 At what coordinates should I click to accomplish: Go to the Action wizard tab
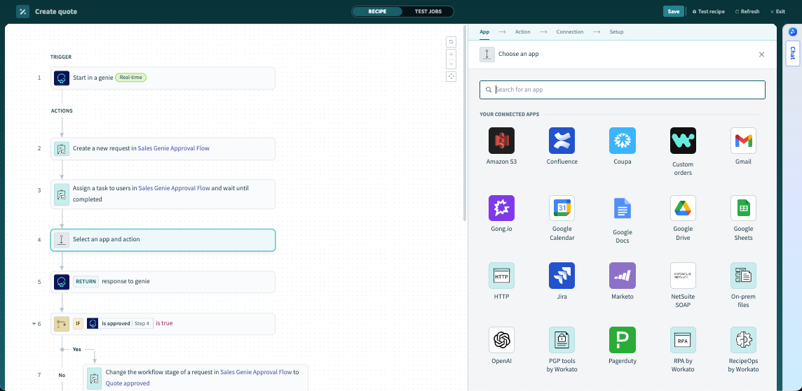[x=523, y=31]
